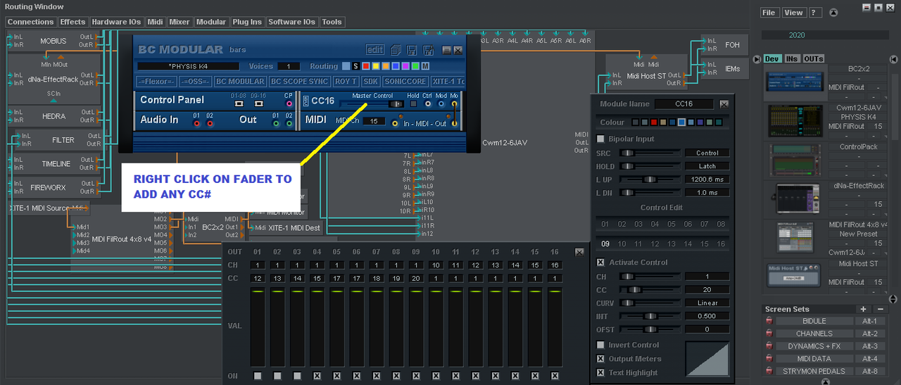Open the ROY T module tab
The width and height of the screenshot is (901, 385).
point(345,82)
